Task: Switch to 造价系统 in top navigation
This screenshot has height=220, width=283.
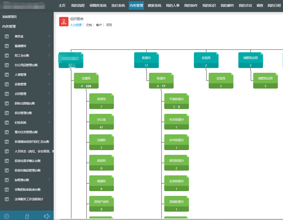Action: coord(118,5)
